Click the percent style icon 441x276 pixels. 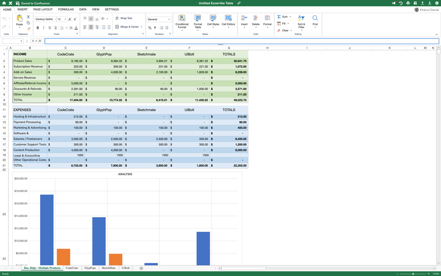(x=150, y=27)
